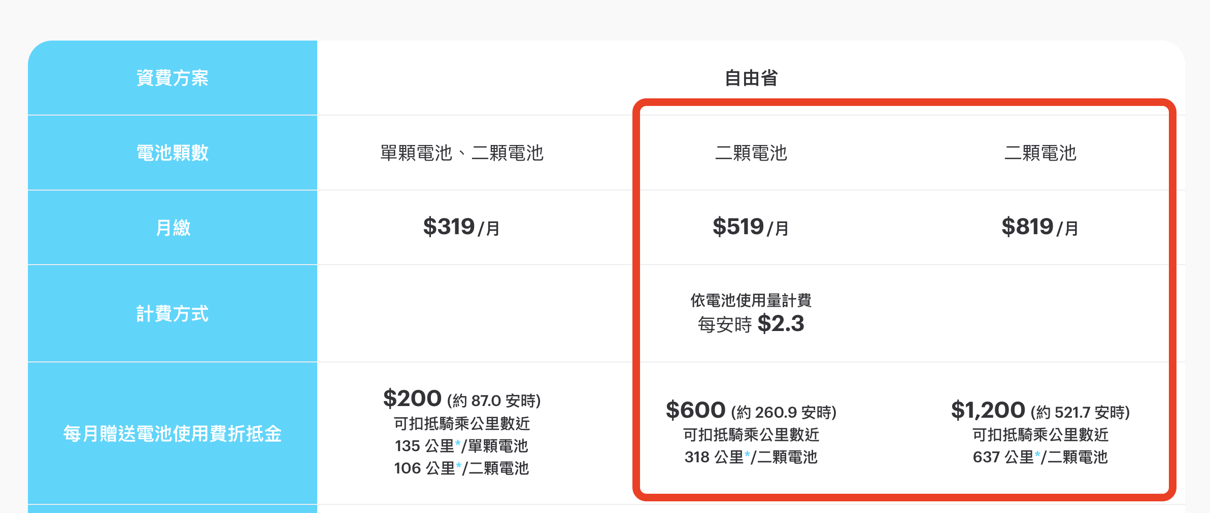Choose the $819/月 plan price
This screenshot has width=1210, height=513.
pos(1040,227)
